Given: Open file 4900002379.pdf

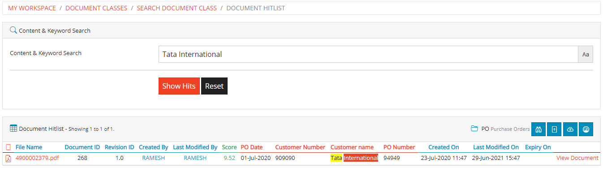Looking at the screenshot, I should tap(37, 158).
